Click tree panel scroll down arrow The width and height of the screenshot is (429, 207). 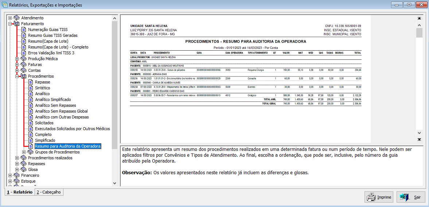115,183
